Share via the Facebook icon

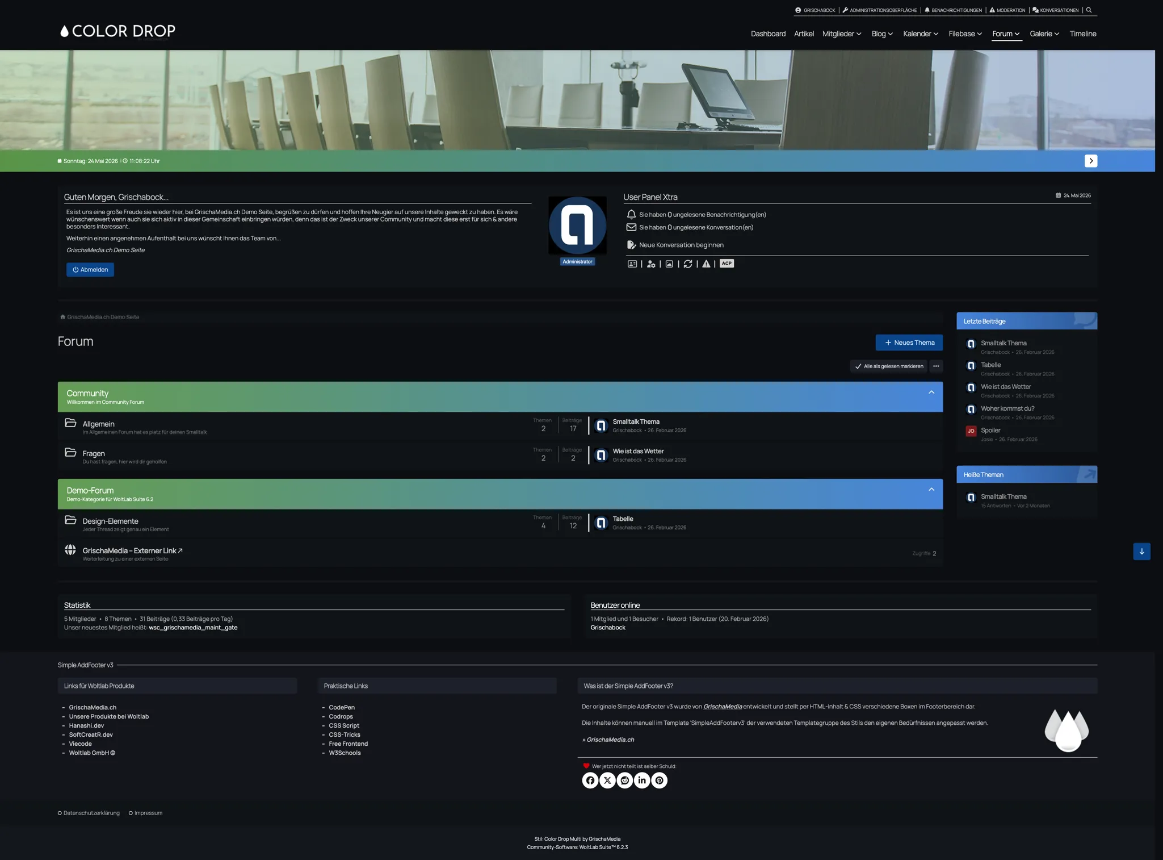(590, 780)
